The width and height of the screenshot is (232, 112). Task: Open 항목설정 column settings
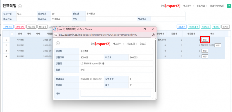click(x=43, y=27)
